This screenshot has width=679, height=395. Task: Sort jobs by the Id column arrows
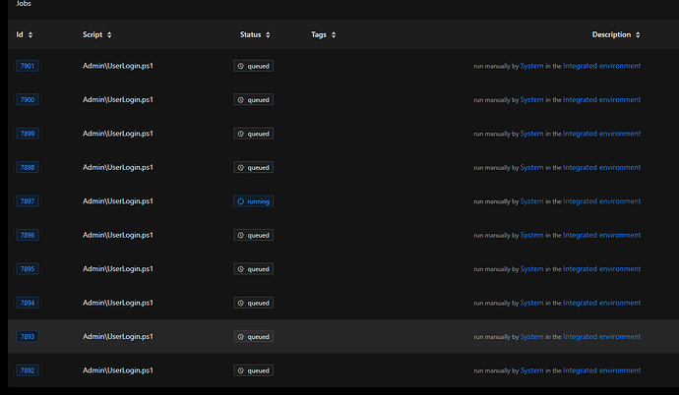point(31,35)
